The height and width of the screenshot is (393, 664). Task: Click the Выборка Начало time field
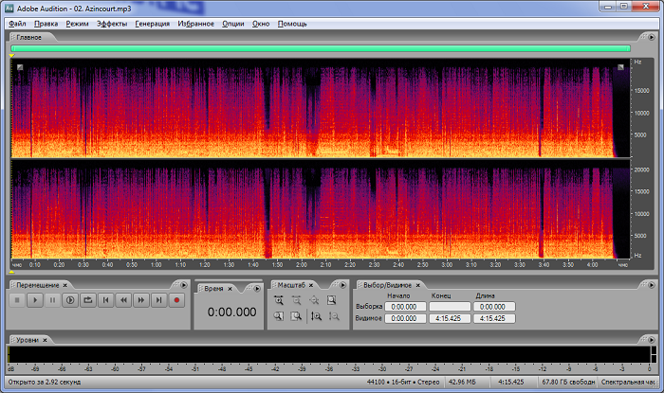405,307
